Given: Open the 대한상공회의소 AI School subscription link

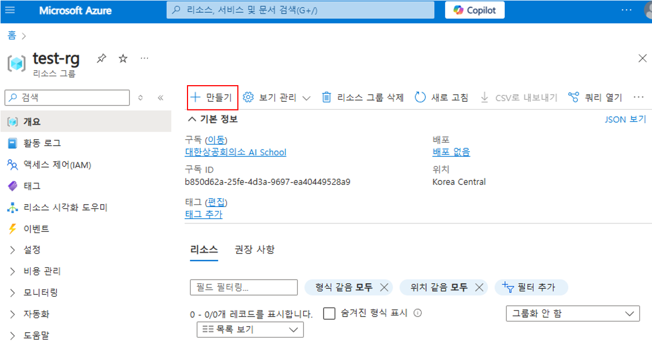Looking at the screenshot, I should (235, 152).
